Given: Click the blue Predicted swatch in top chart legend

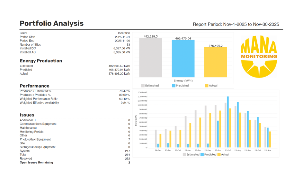Looking at the screenshot, I should 174,86.
